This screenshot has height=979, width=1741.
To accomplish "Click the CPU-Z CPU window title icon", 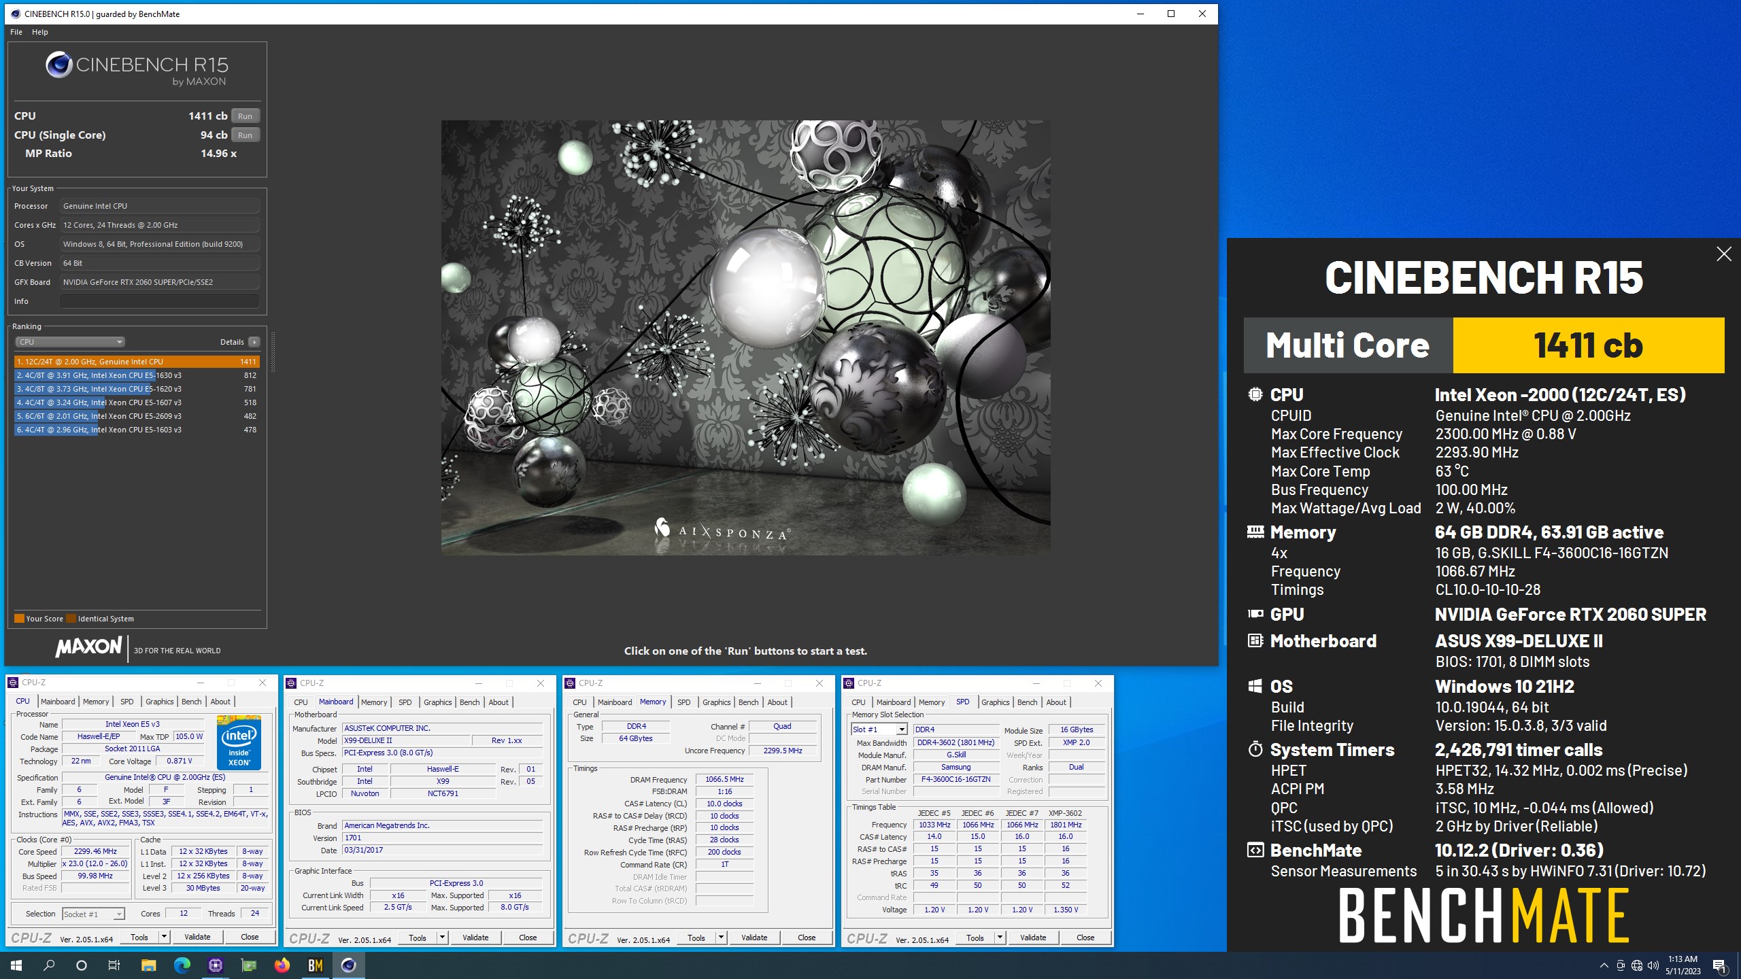I will [x=13, y=683].
